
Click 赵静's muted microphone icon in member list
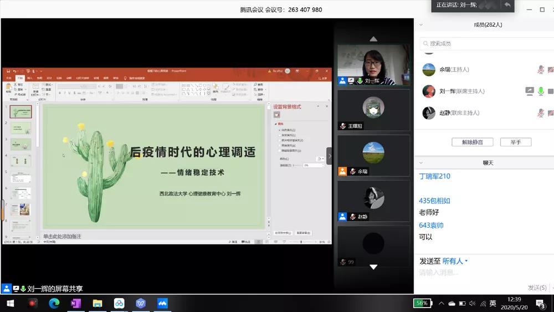point(541,113)
